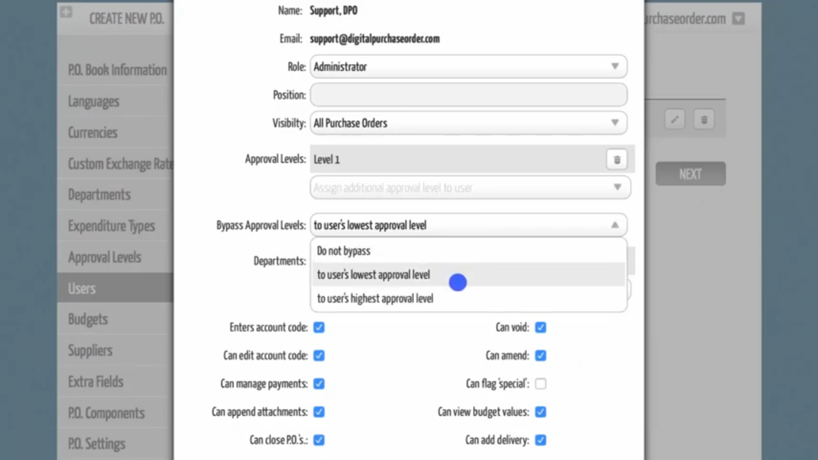Open the Role dropdown showing Administrator
The height and width of the screenshot is (460, 818).
(x=468, y=67)
